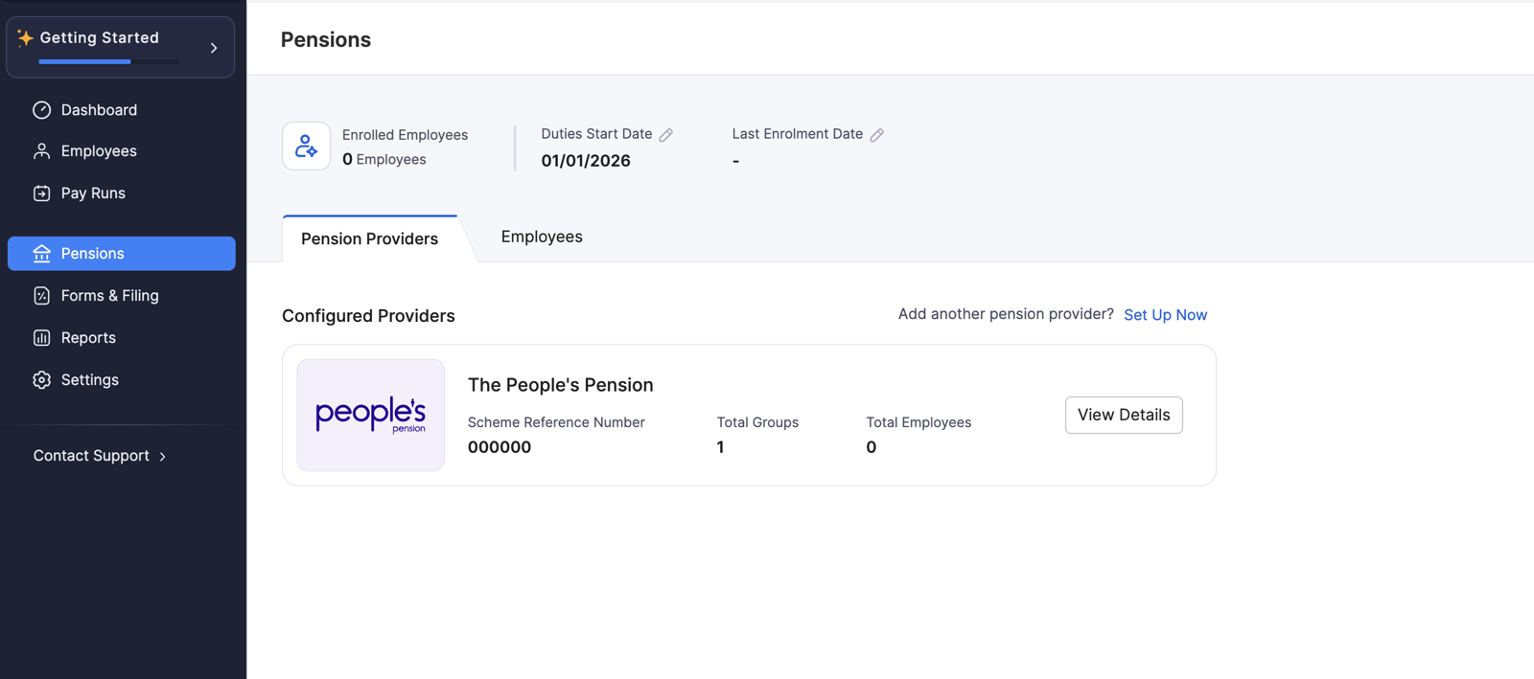Click the Reports chart icon
The width and height of the screenshot is (1534, 679).
[x=41, y=338]
